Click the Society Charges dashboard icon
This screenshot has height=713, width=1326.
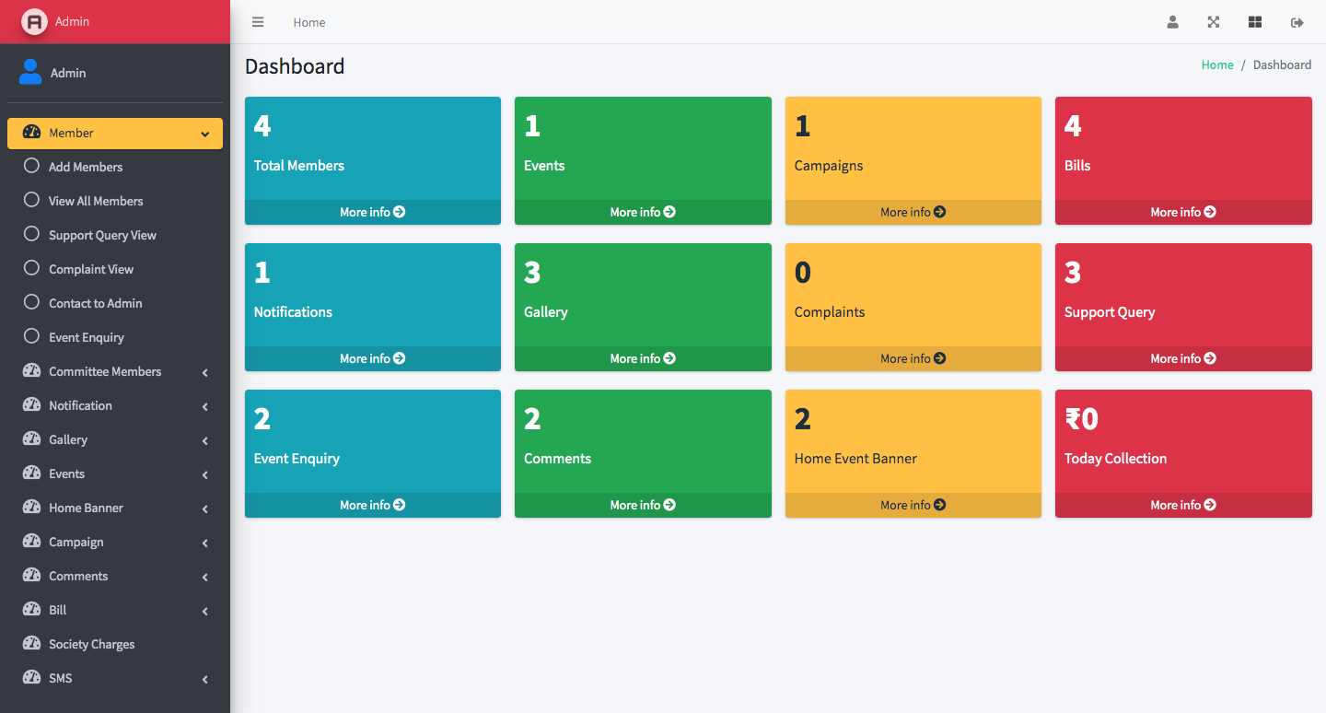point(32,644)
